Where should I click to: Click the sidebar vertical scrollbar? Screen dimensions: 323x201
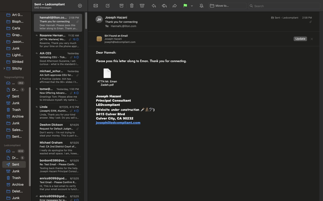click(30, 137)
